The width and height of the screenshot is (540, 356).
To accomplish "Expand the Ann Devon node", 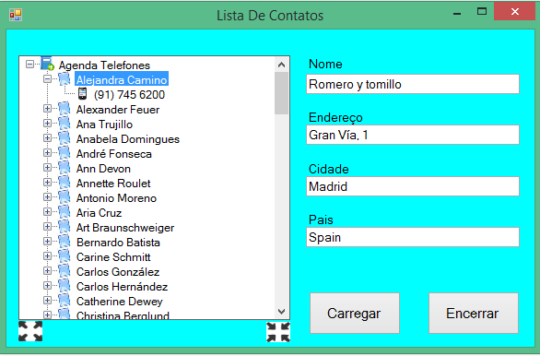I will coord(48,168).
